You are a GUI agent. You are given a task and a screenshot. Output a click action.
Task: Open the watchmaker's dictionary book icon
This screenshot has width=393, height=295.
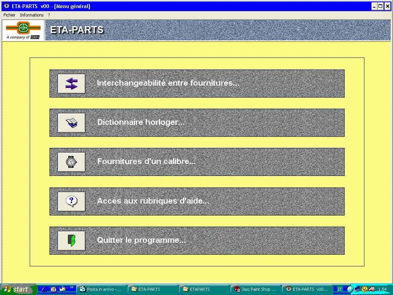click(x=71, y=123)
